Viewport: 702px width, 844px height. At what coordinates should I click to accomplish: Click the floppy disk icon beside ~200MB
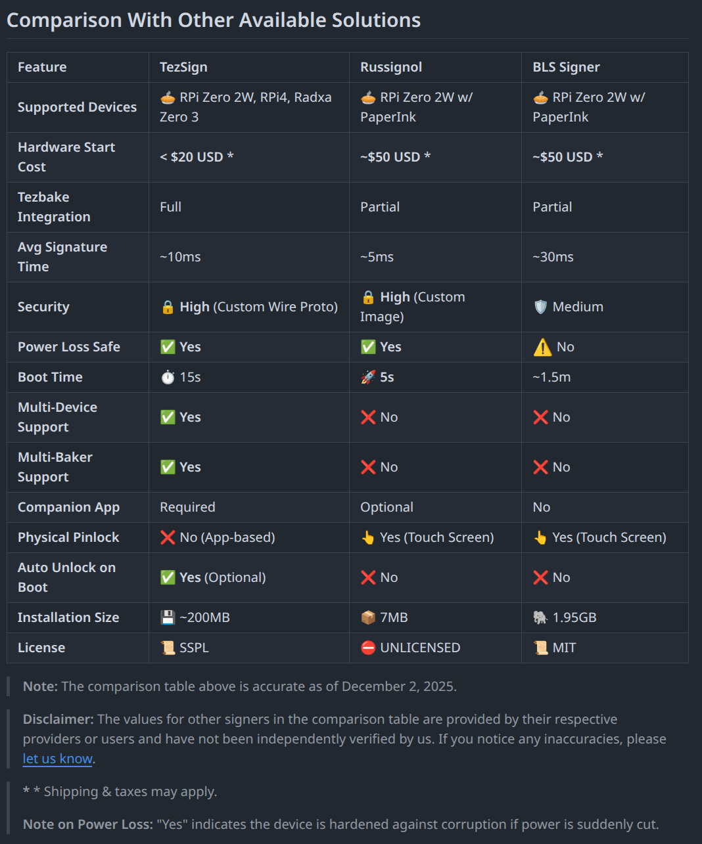(168, 617)
